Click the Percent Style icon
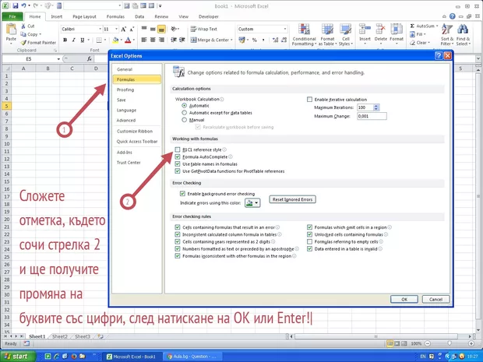 pos(255,40)
